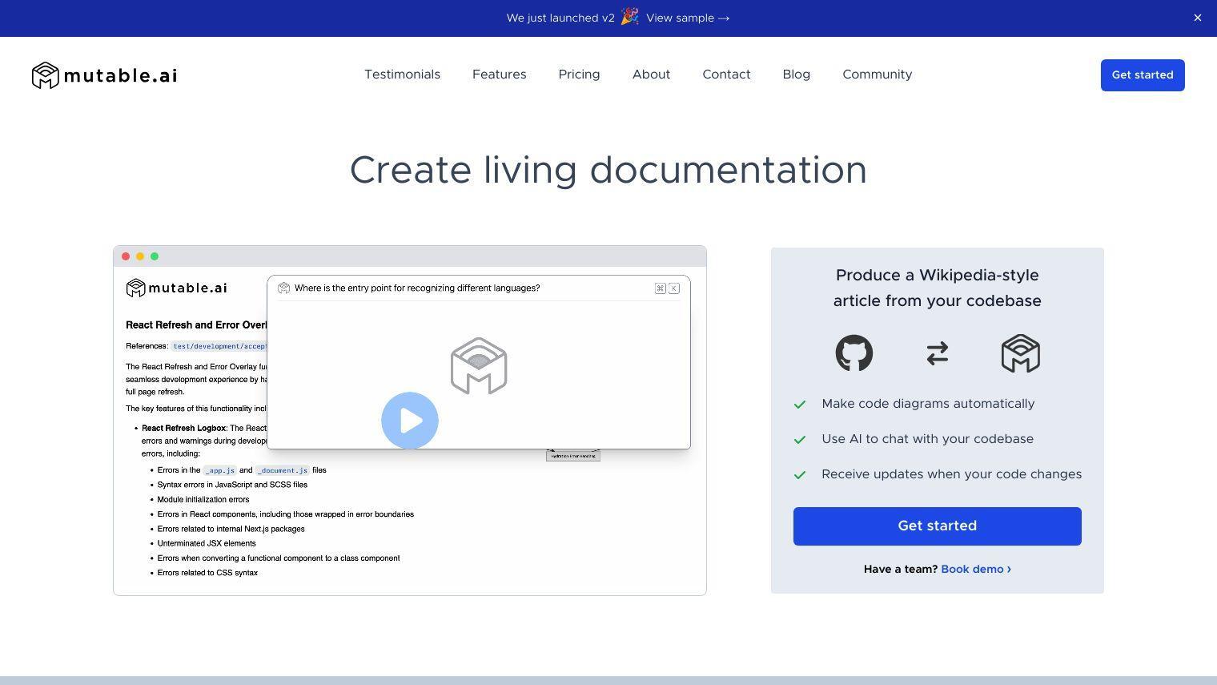Click the 'Errors related to CSS syntax' bullet
1217x685 pixels.
point(207,573)
